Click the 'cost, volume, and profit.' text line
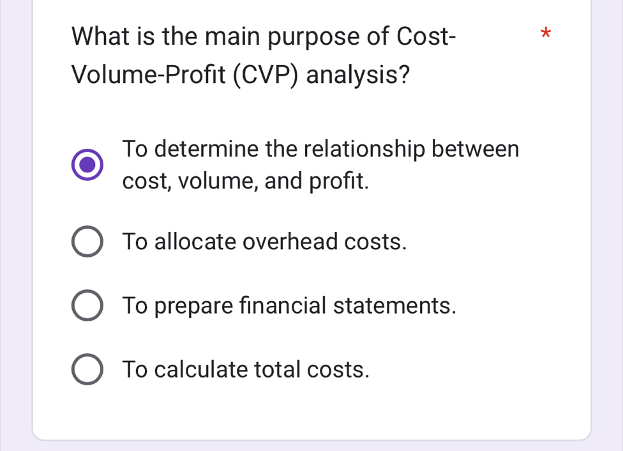This screenshot has height=451, width=623. pos(246,182)
